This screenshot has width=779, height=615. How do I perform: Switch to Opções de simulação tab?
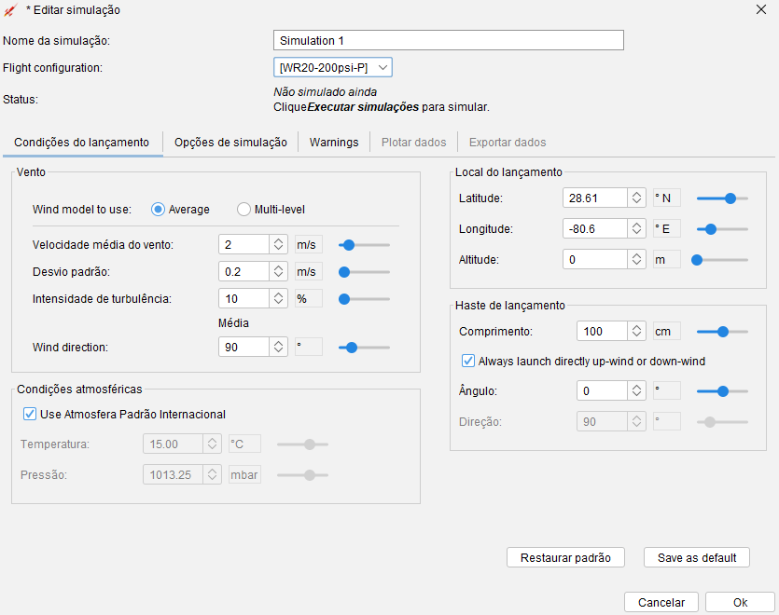tap(230, 143)
